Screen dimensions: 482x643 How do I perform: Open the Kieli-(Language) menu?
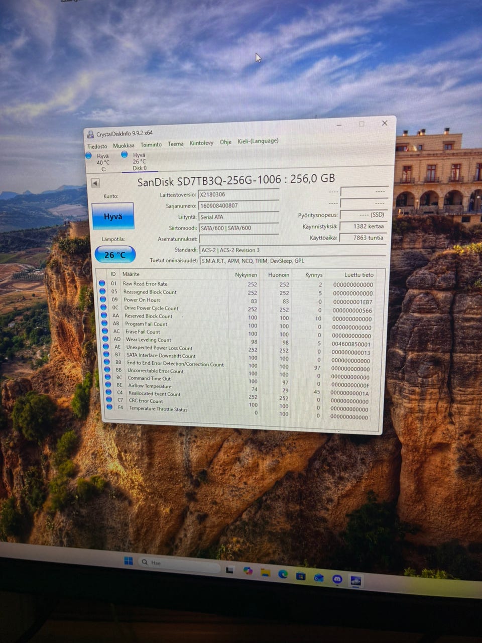click(x=258, y=141)
